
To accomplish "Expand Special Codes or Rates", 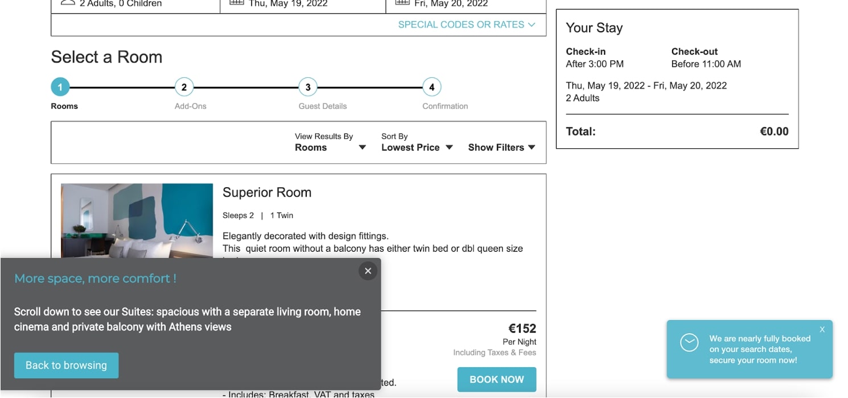I will coord(467,24).
